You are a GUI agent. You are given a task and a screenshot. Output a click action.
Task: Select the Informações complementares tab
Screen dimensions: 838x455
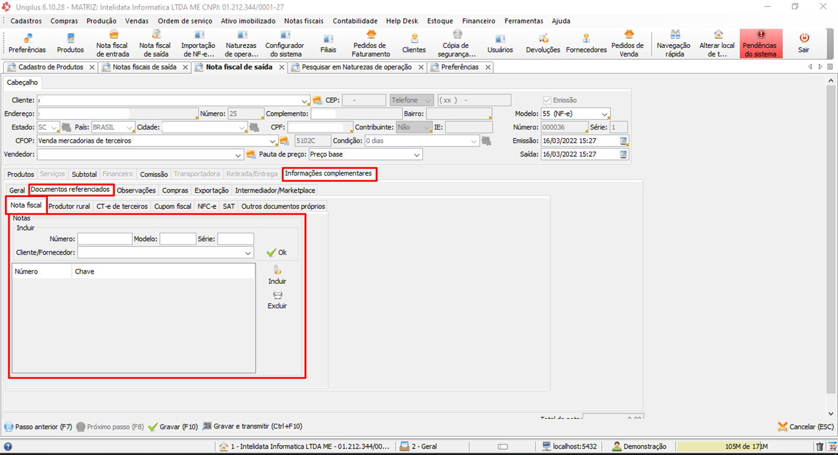coord(329,174)
